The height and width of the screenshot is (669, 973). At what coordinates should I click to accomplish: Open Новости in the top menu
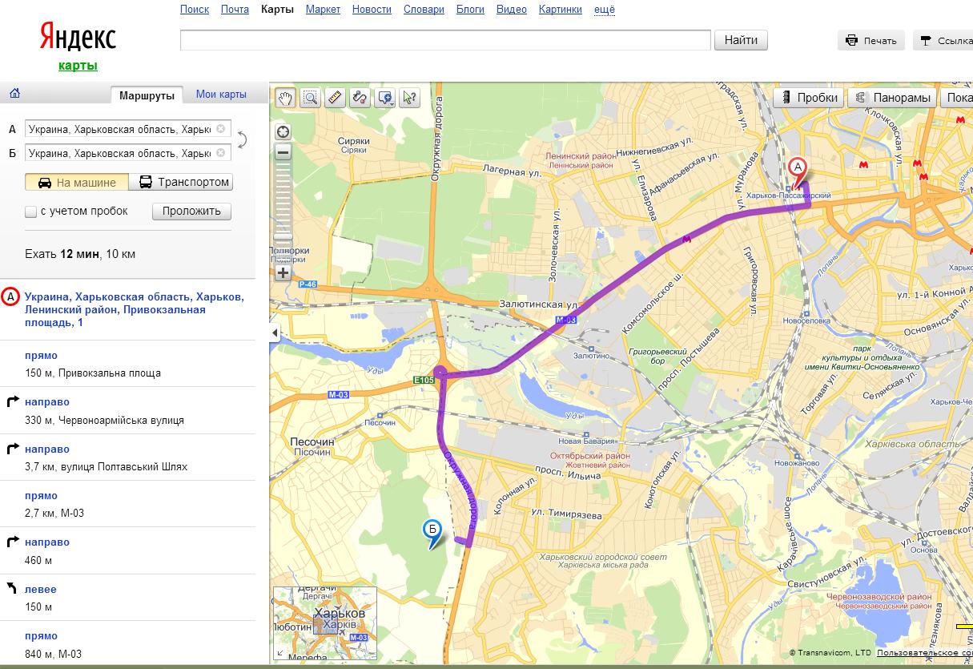click(372, 10)
